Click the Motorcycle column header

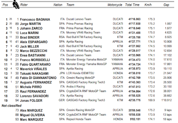pos(115,5)
